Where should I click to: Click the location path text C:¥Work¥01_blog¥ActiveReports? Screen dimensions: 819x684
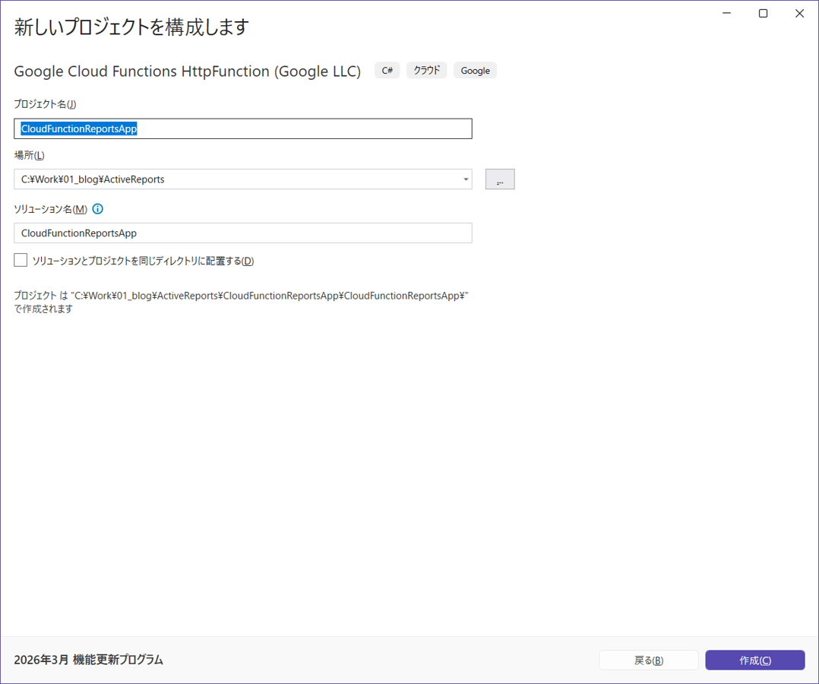point(93,179)
